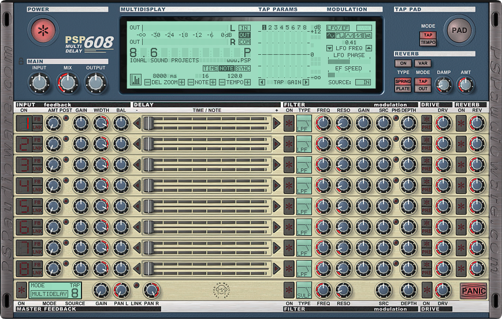The image size is (502, 319).
Task: Select tap 6 number display
Action: [24, 227]
